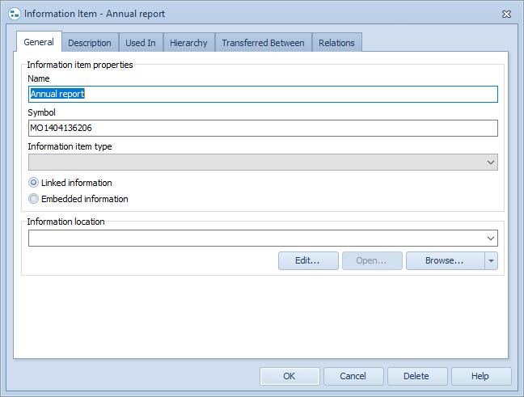Expand the Browse button split arrow

pos(491,260)
